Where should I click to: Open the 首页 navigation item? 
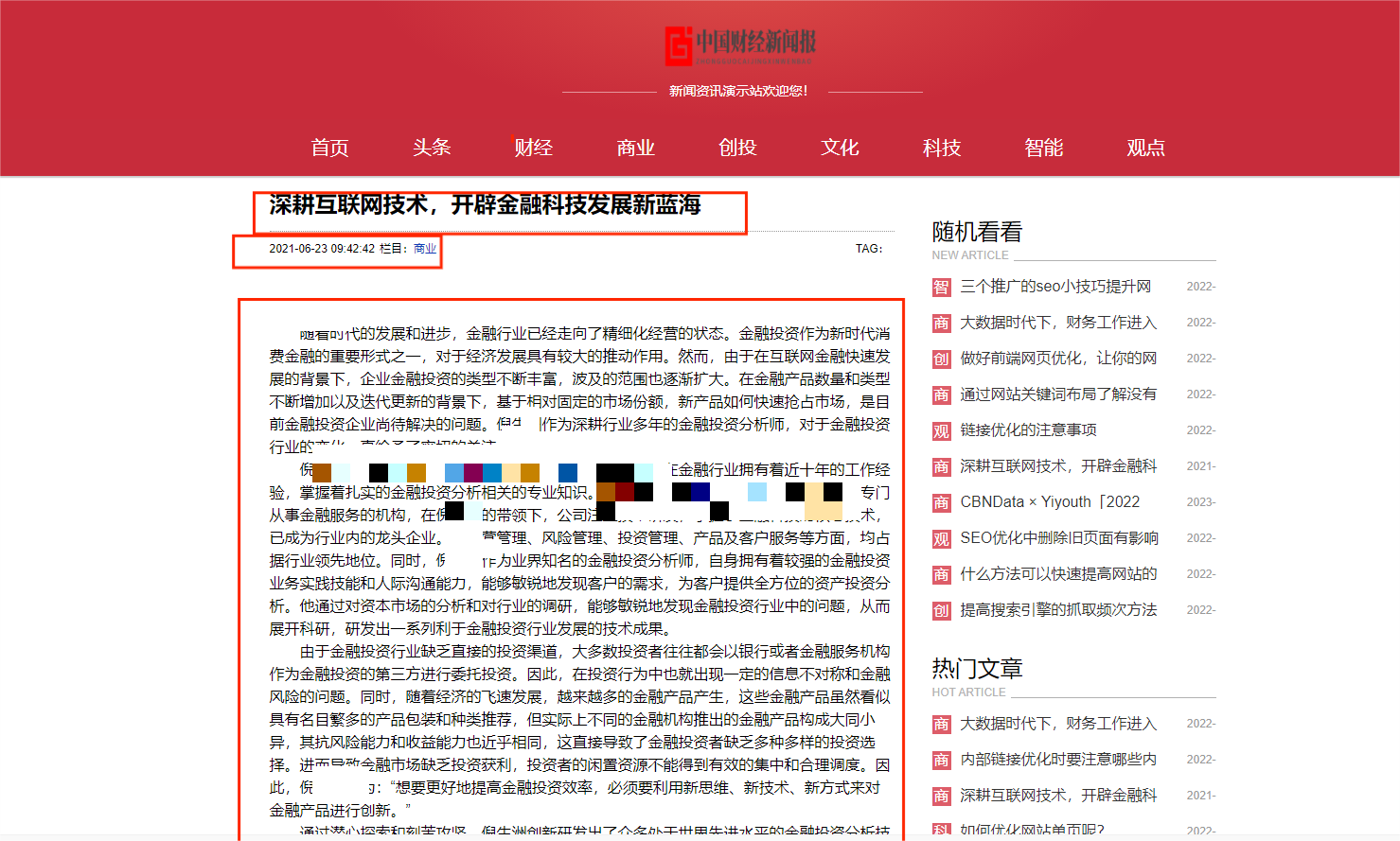tap(329, 148)
